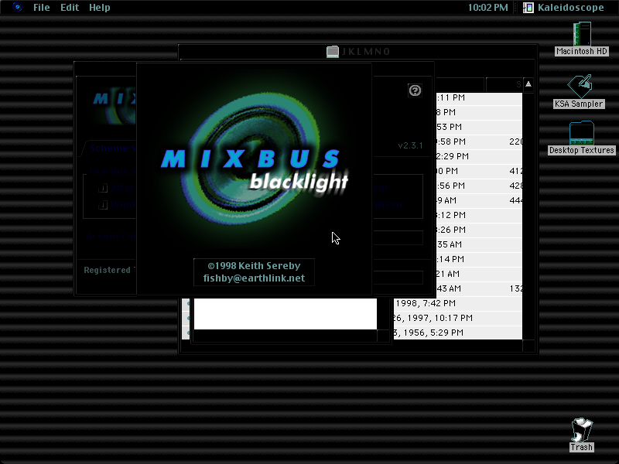The image size is (619, 464).
Task: Open the Apple menu icon
Action: pos(17,7)
